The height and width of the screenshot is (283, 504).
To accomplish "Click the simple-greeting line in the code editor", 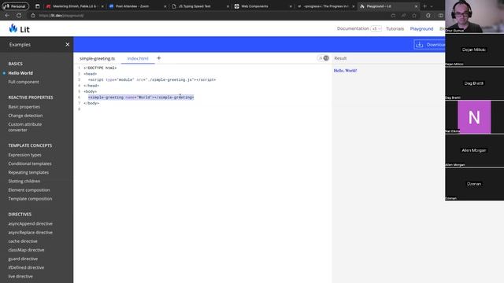I will (141, 97).
